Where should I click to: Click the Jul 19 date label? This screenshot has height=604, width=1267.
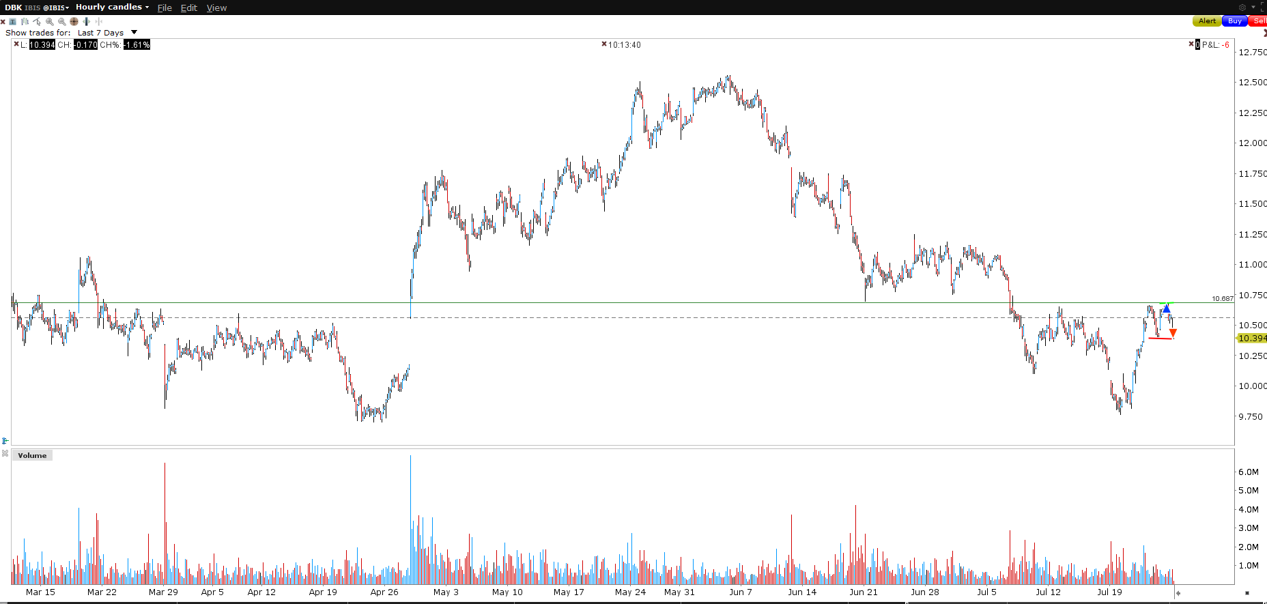point(1109,592)
